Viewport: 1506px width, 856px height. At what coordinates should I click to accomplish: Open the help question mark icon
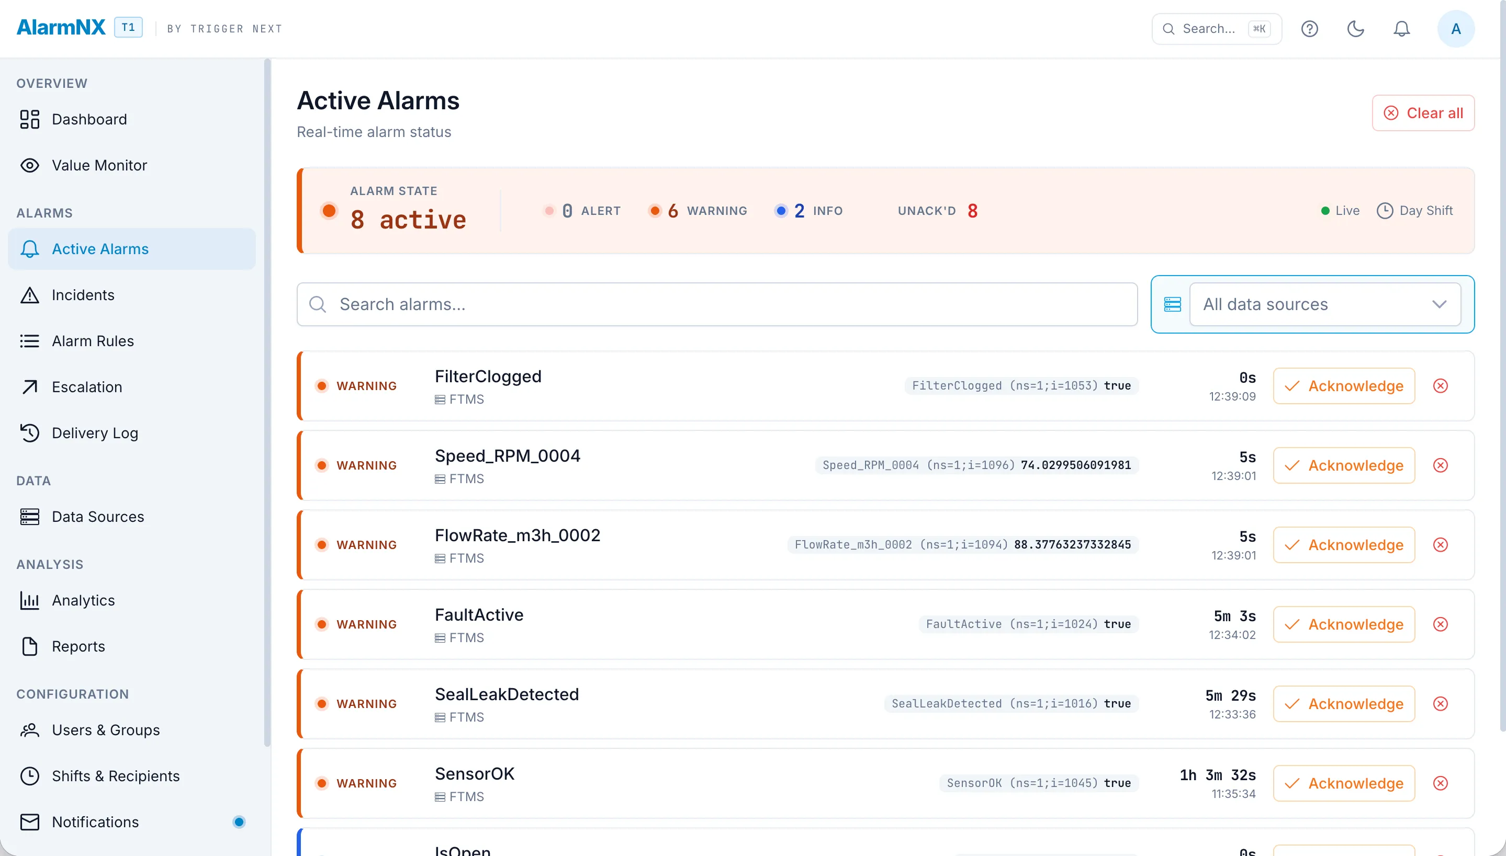(1309, 29)
